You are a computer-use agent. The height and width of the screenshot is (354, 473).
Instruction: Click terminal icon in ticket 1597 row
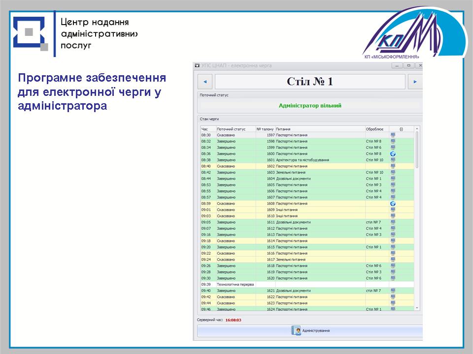pos(393,135)
